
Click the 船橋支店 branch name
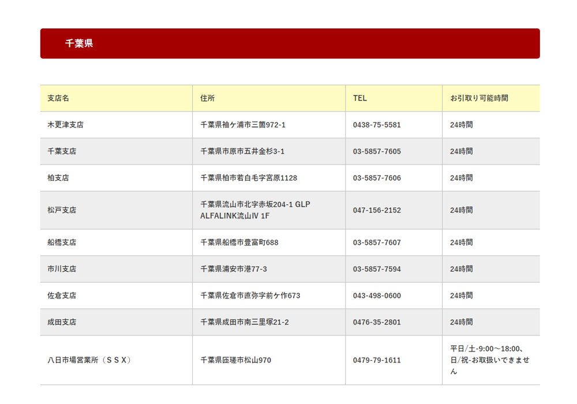(x=62, y=242)
